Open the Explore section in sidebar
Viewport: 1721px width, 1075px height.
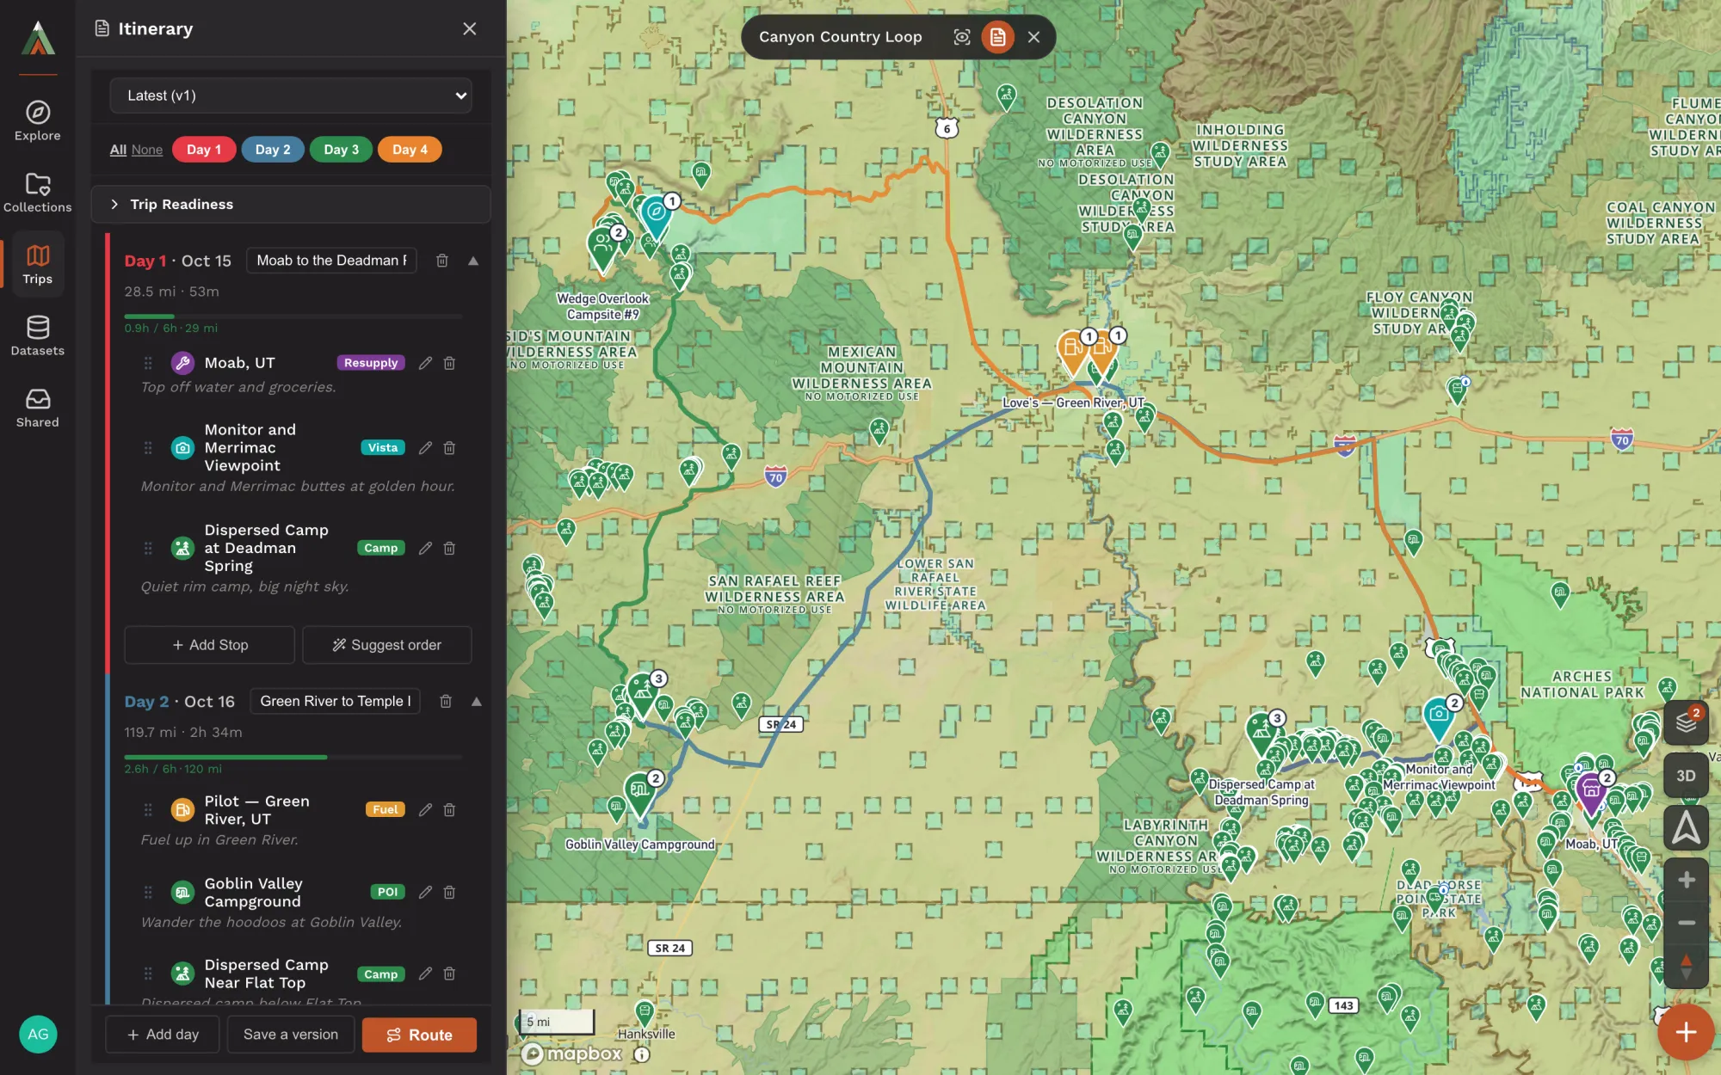pos(38,120)
